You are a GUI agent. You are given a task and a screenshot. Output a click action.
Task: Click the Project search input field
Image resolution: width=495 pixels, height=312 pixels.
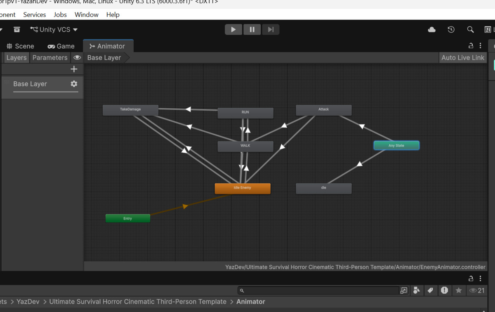(318, 291)
